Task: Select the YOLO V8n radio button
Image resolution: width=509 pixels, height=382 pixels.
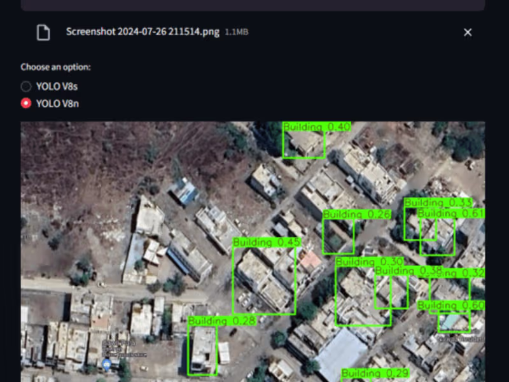Action: (x=26, y=103)
